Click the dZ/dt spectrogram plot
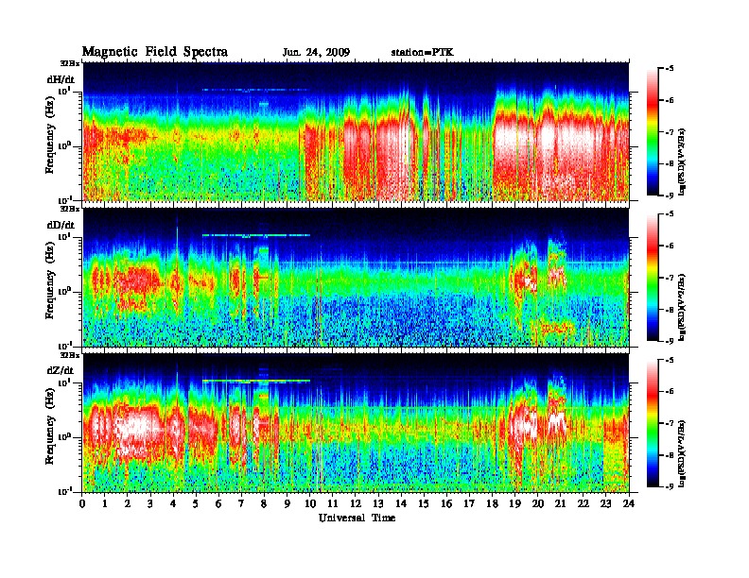 point(356,423)
